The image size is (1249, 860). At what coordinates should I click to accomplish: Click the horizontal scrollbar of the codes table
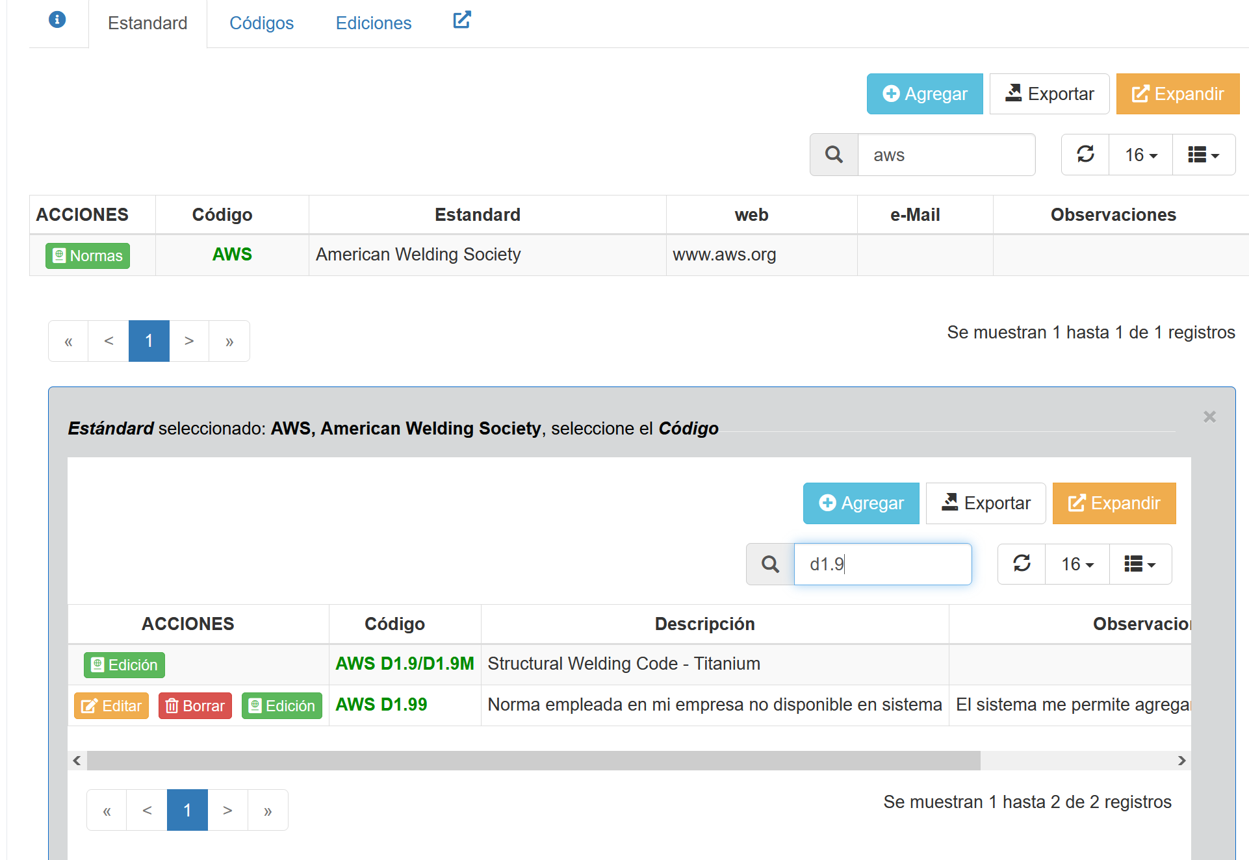pos(533,760)
